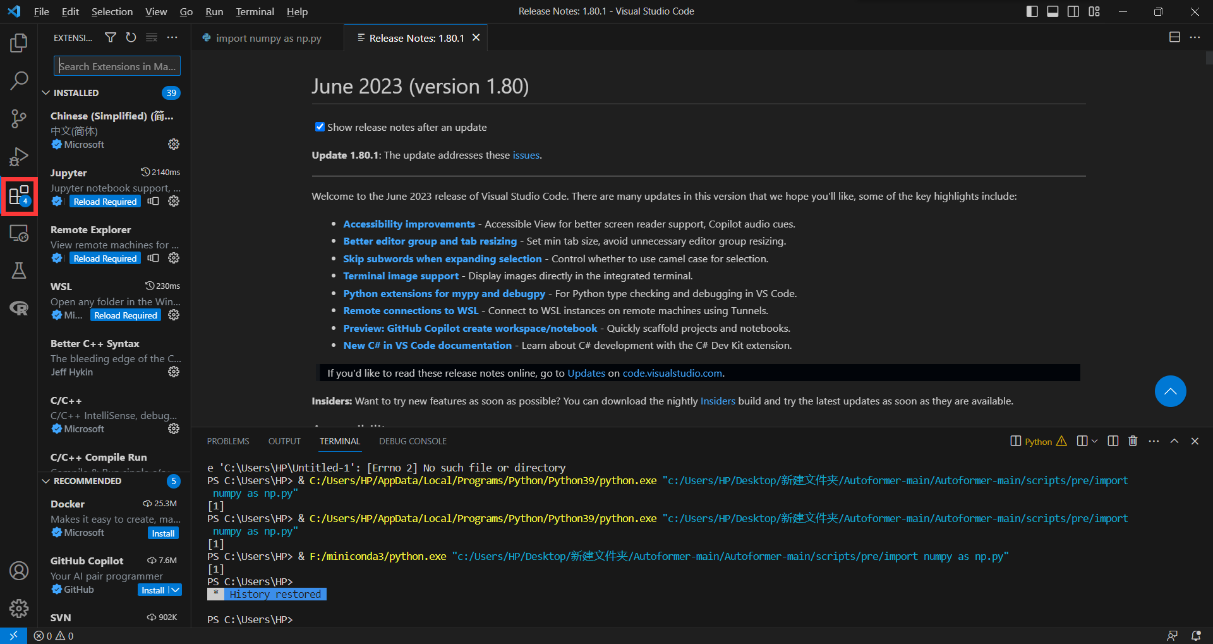This screenshot has width=1213, height=644.
Task: Toggle secondary side bar layout button
Action: coord(1073,11)
